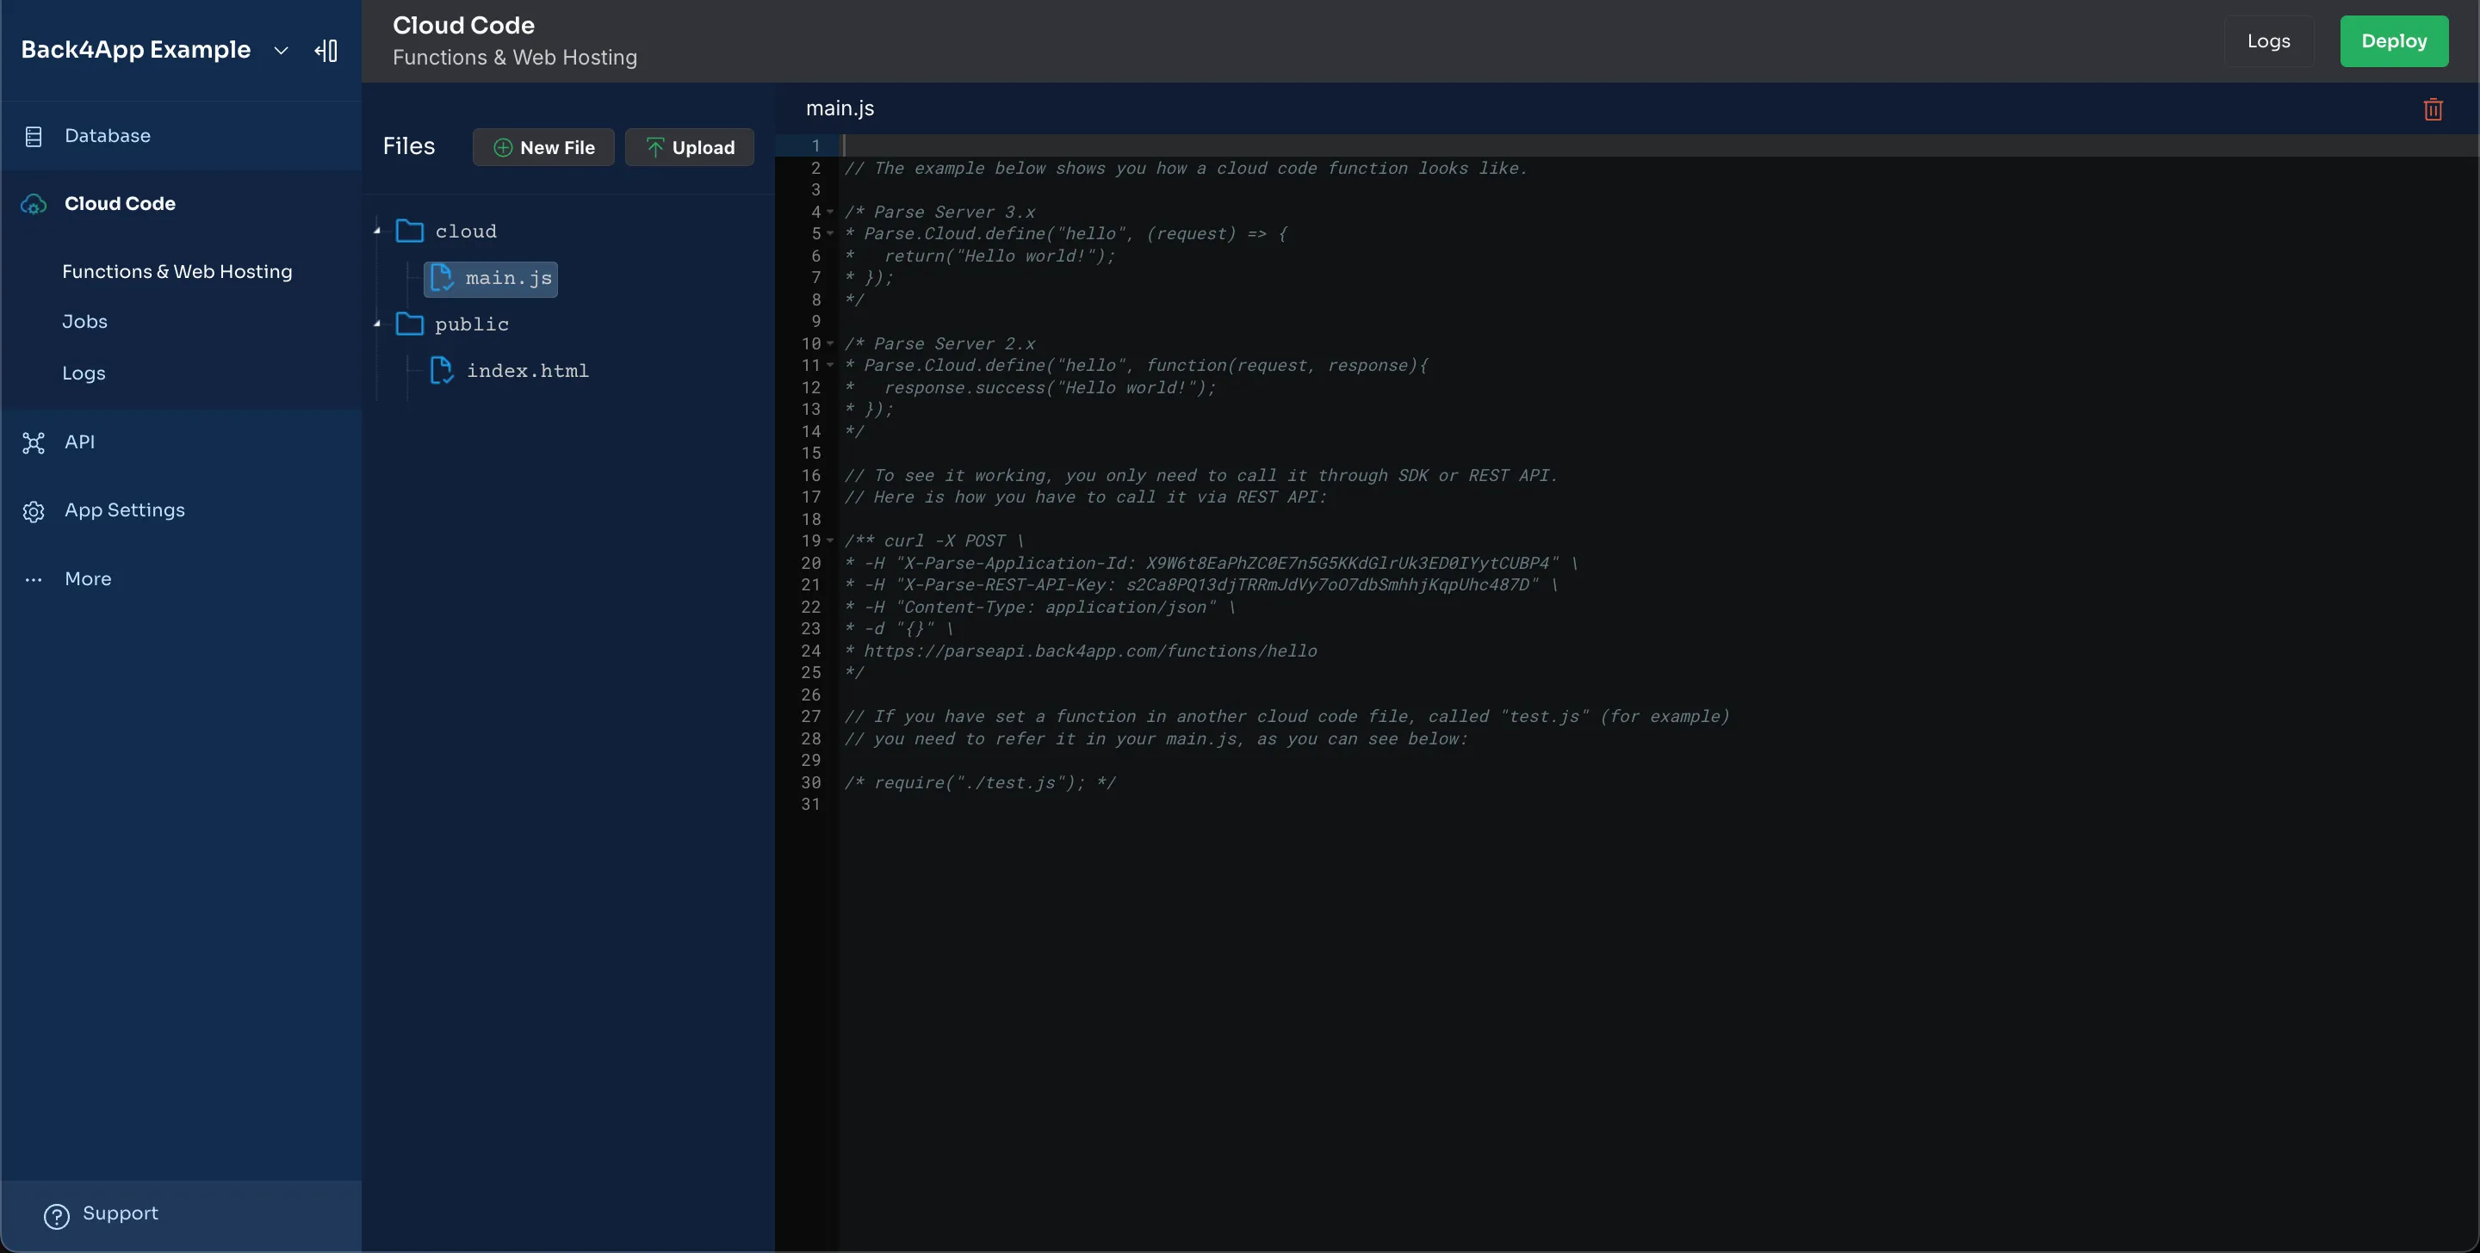The height and width of the screenshot is (1253, 2480).
Task: Open the Database section icon
Action: [34, 137]
